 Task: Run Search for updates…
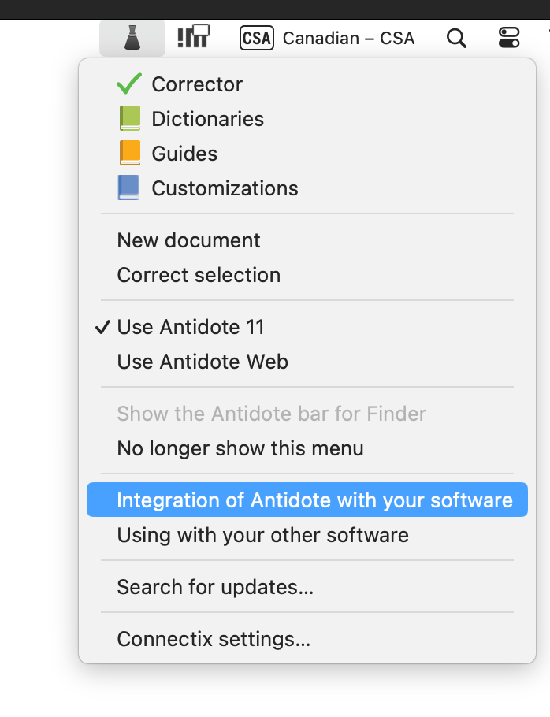point(215,587)
